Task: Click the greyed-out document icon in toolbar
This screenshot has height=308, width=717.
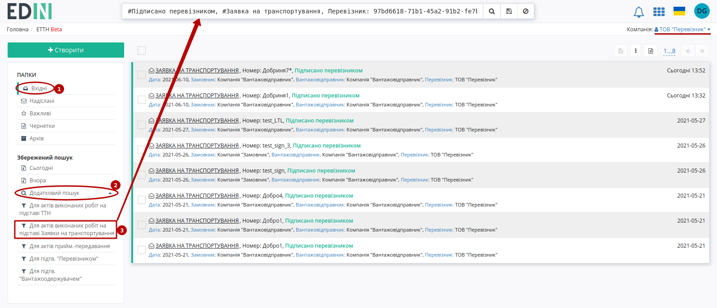Action: [x=621, y=51]
